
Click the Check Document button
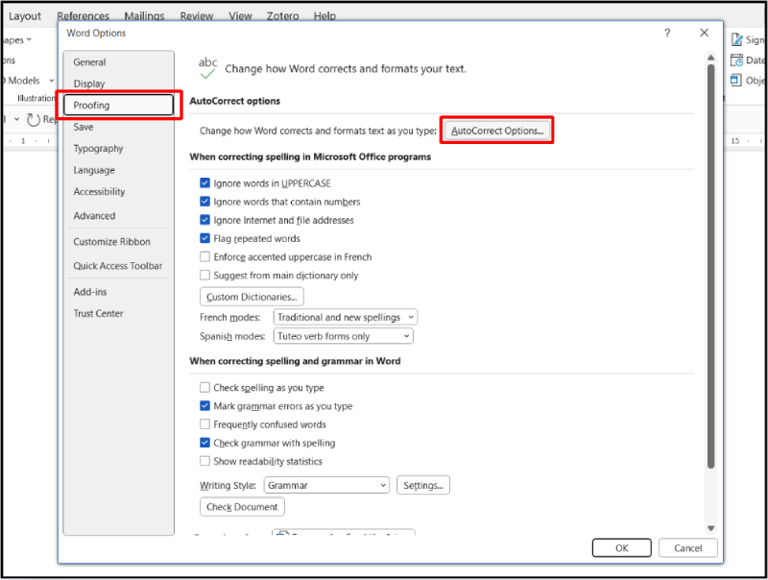point(242,507)
